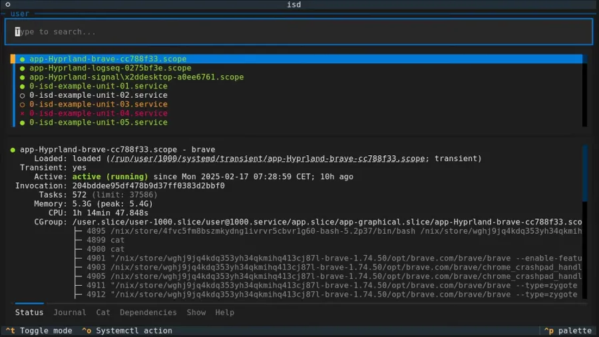599x337 pixels.
Task: Open the Cat tab
Action: pyautogui.click(x=103, y=312)
